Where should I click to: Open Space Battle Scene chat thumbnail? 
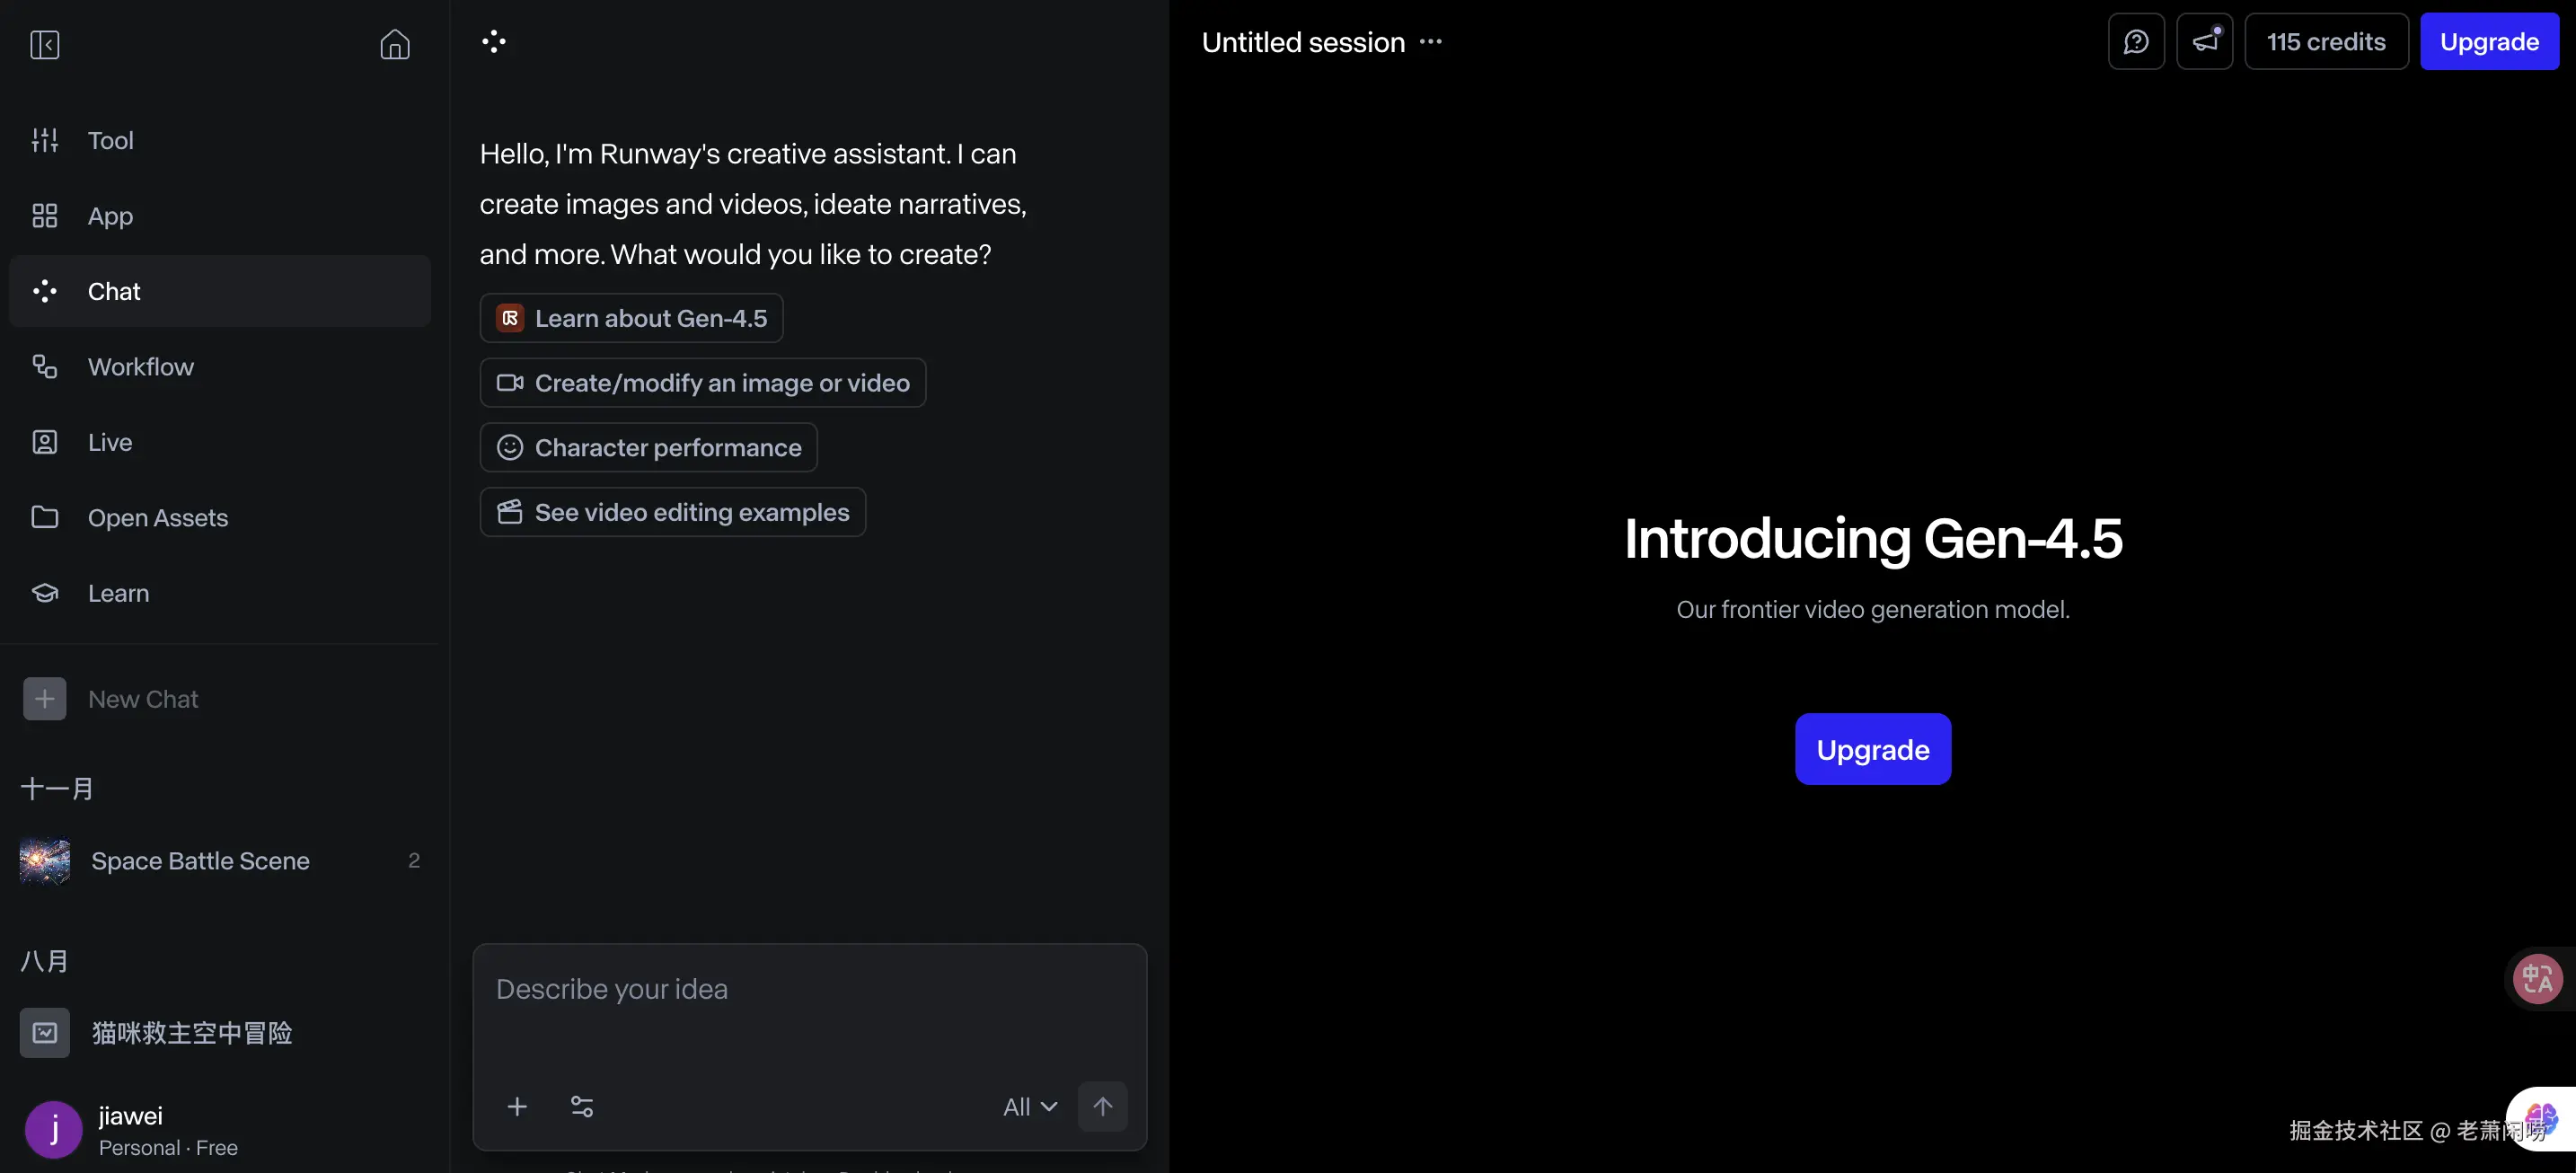tap(45, 861)
